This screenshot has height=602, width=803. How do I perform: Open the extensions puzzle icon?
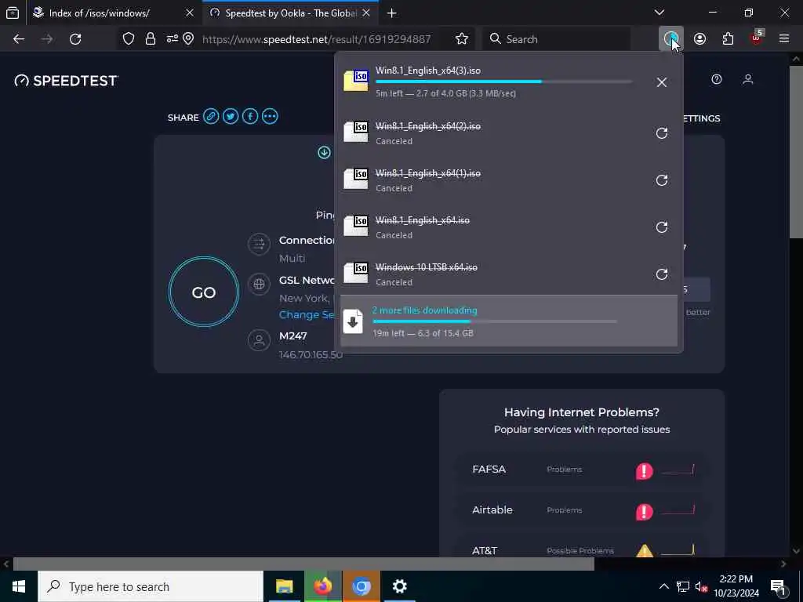pos(728,39)
